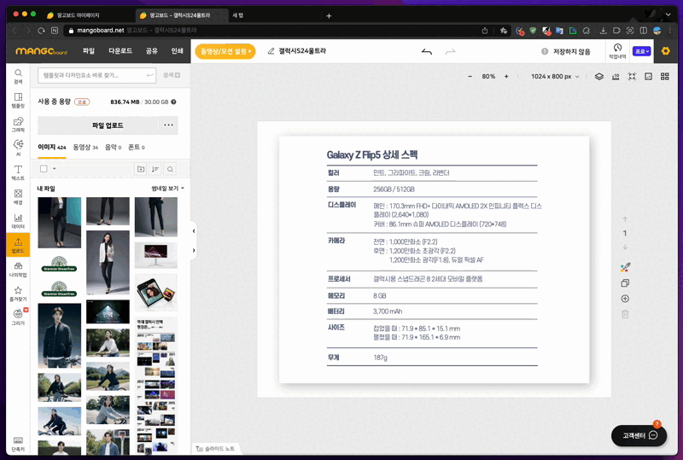Screen dimensions: 683x460
Task: Open the 즐겨찾기 favorites panel
Action: [x=18, y=294]
